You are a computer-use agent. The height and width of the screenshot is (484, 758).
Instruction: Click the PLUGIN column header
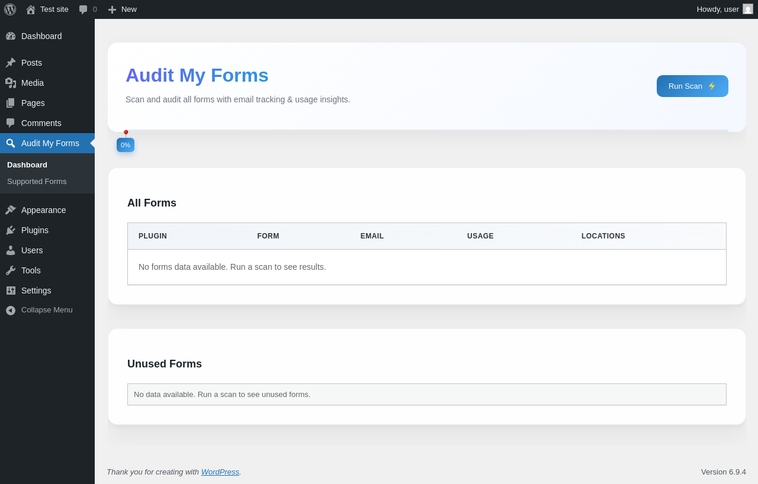click(x=153, y=236)
